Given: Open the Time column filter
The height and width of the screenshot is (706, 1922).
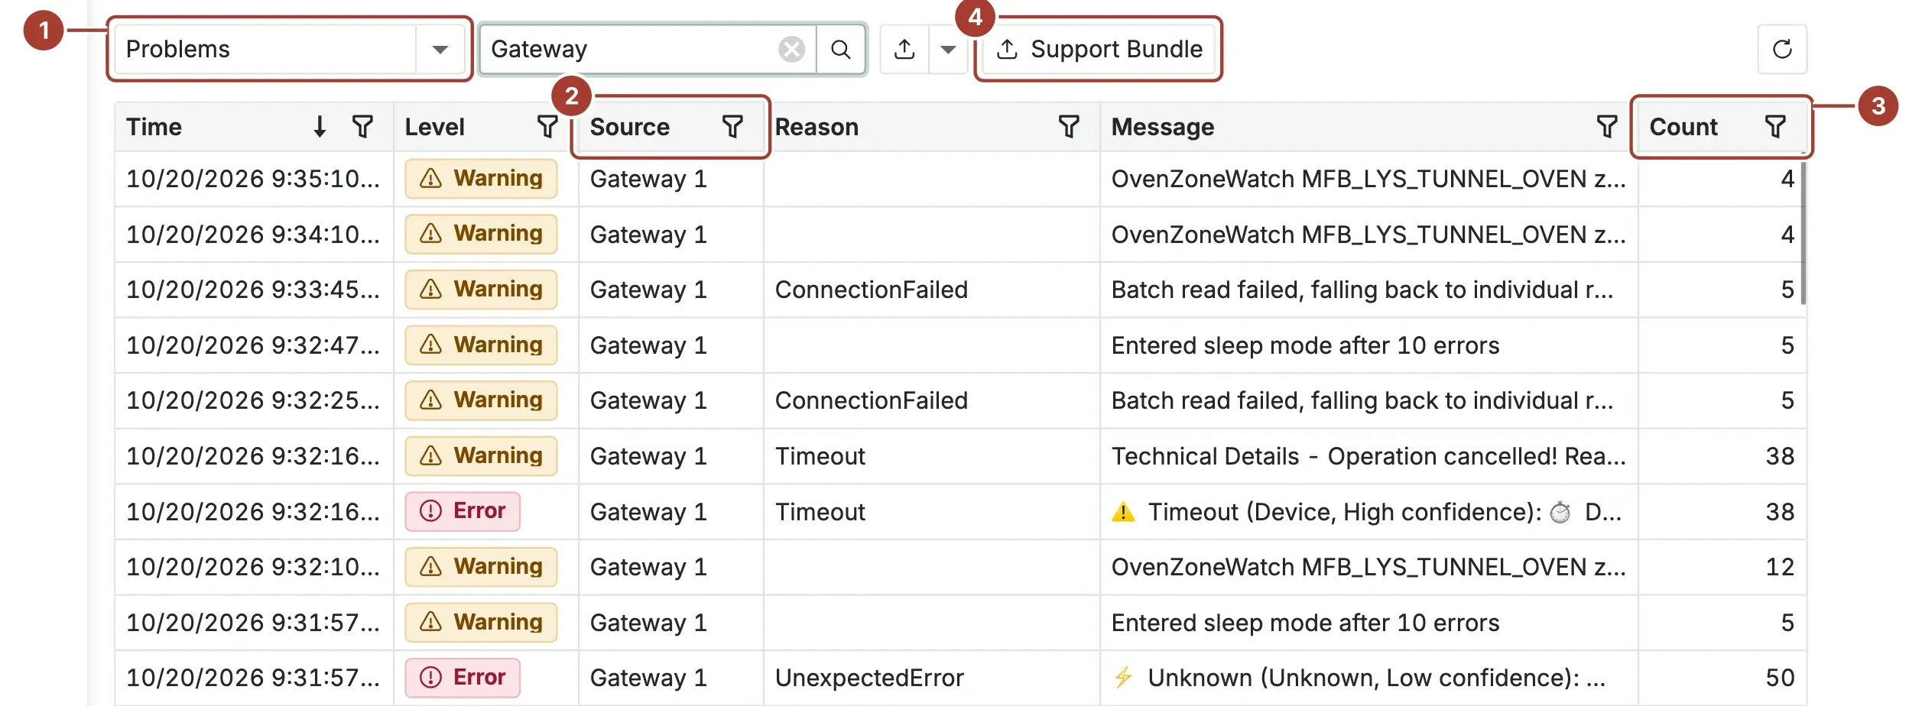Looking at the screenshot, I should tap(363, 127).
